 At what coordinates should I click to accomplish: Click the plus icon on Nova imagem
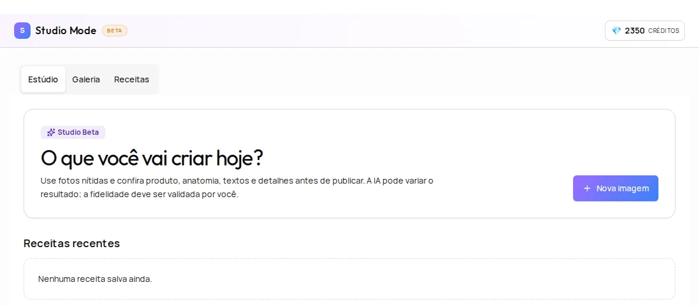[x=587, y=188]
